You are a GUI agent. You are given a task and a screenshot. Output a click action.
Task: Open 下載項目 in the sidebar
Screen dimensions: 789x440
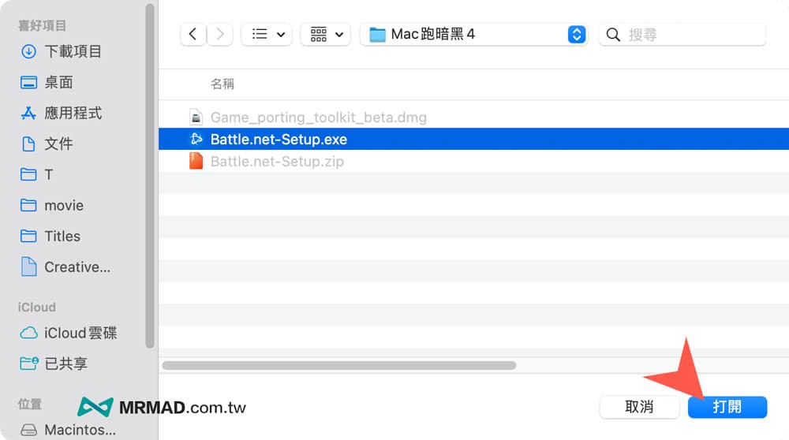(x=73, y=51)
